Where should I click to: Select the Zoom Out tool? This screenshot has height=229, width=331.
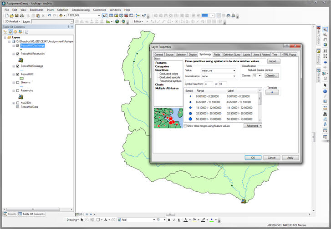(325, 35)
